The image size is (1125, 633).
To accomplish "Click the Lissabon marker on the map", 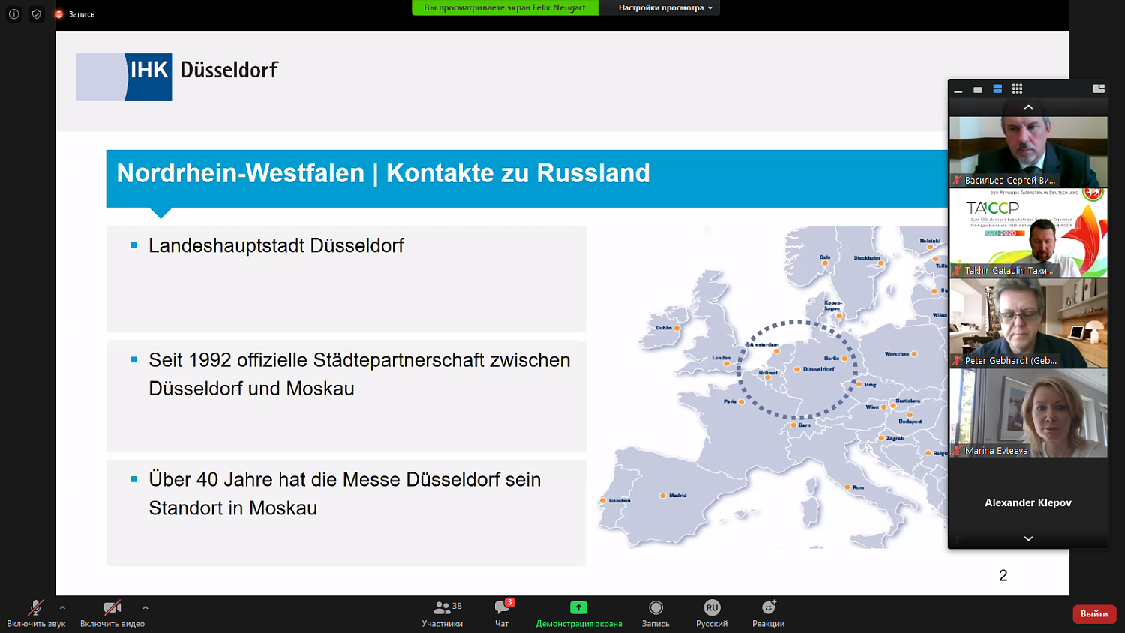I will tap(603, 501).
